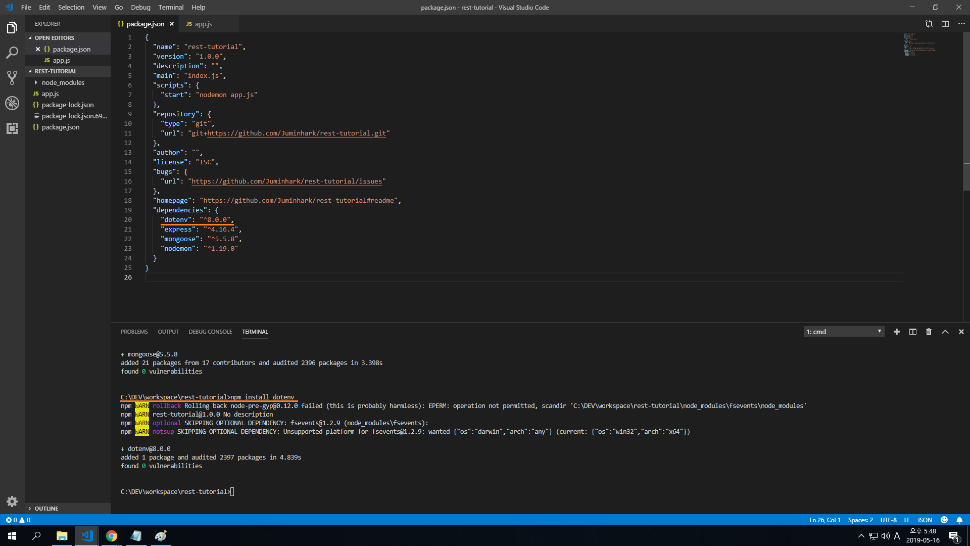Open the View menu

click(x=100, y=7)
